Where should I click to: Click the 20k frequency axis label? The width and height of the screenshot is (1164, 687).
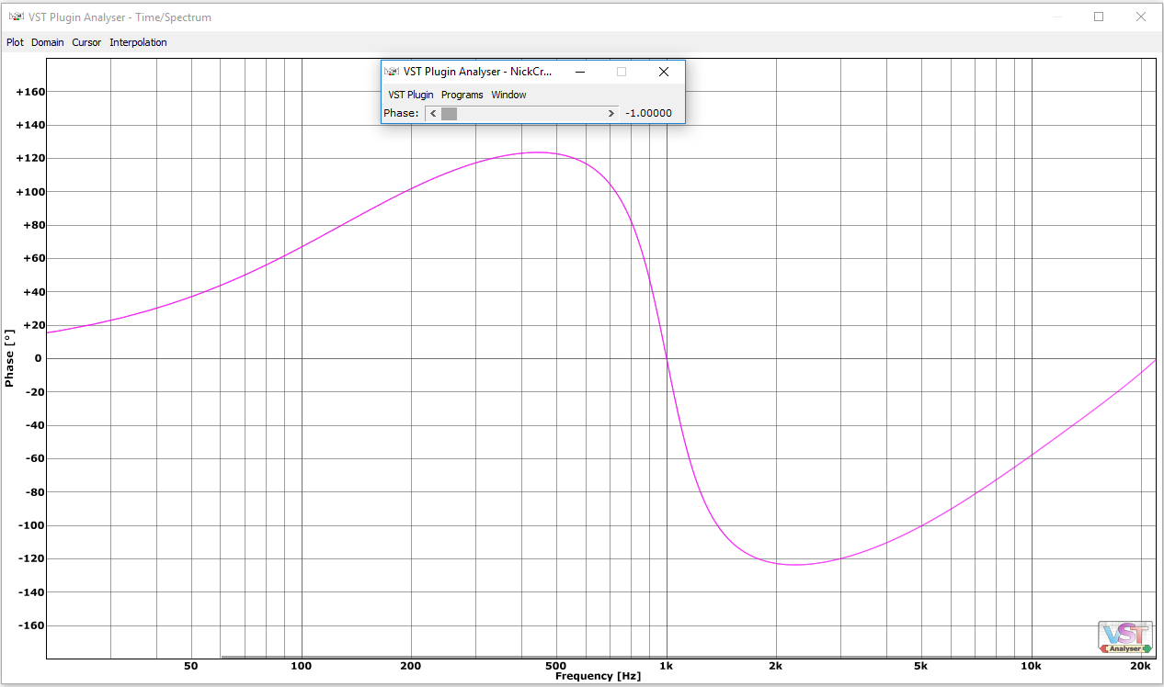1141,666
